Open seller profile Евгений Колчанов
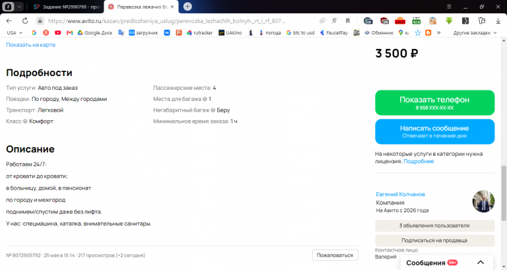 pyautogui.click(x=400, y=194)
